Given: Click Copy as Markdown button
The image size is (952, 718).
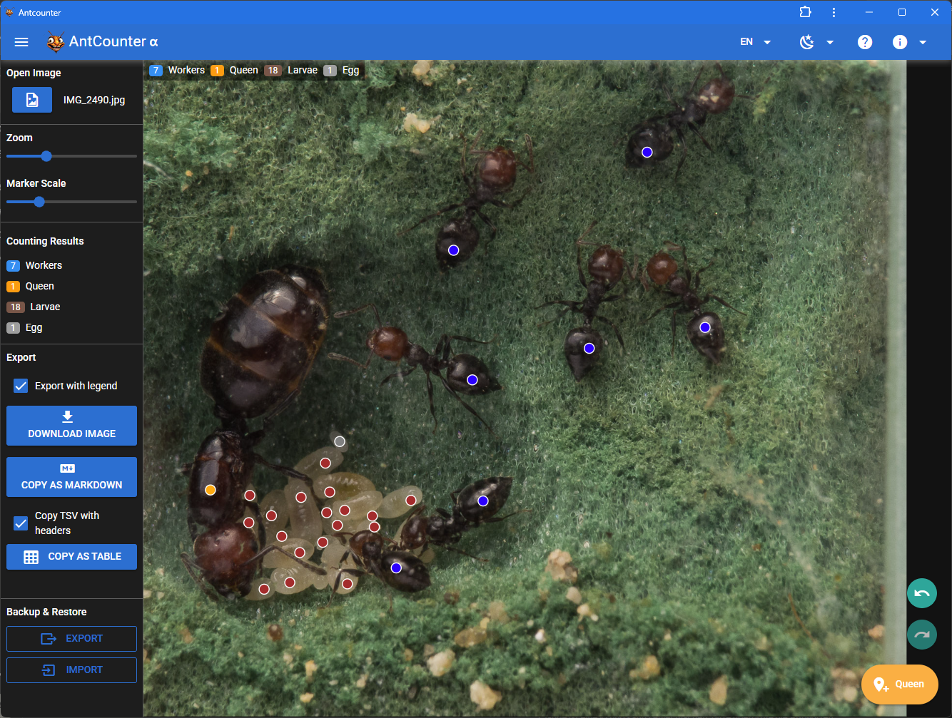Looking at the screenshot, I should pos(71,477).
